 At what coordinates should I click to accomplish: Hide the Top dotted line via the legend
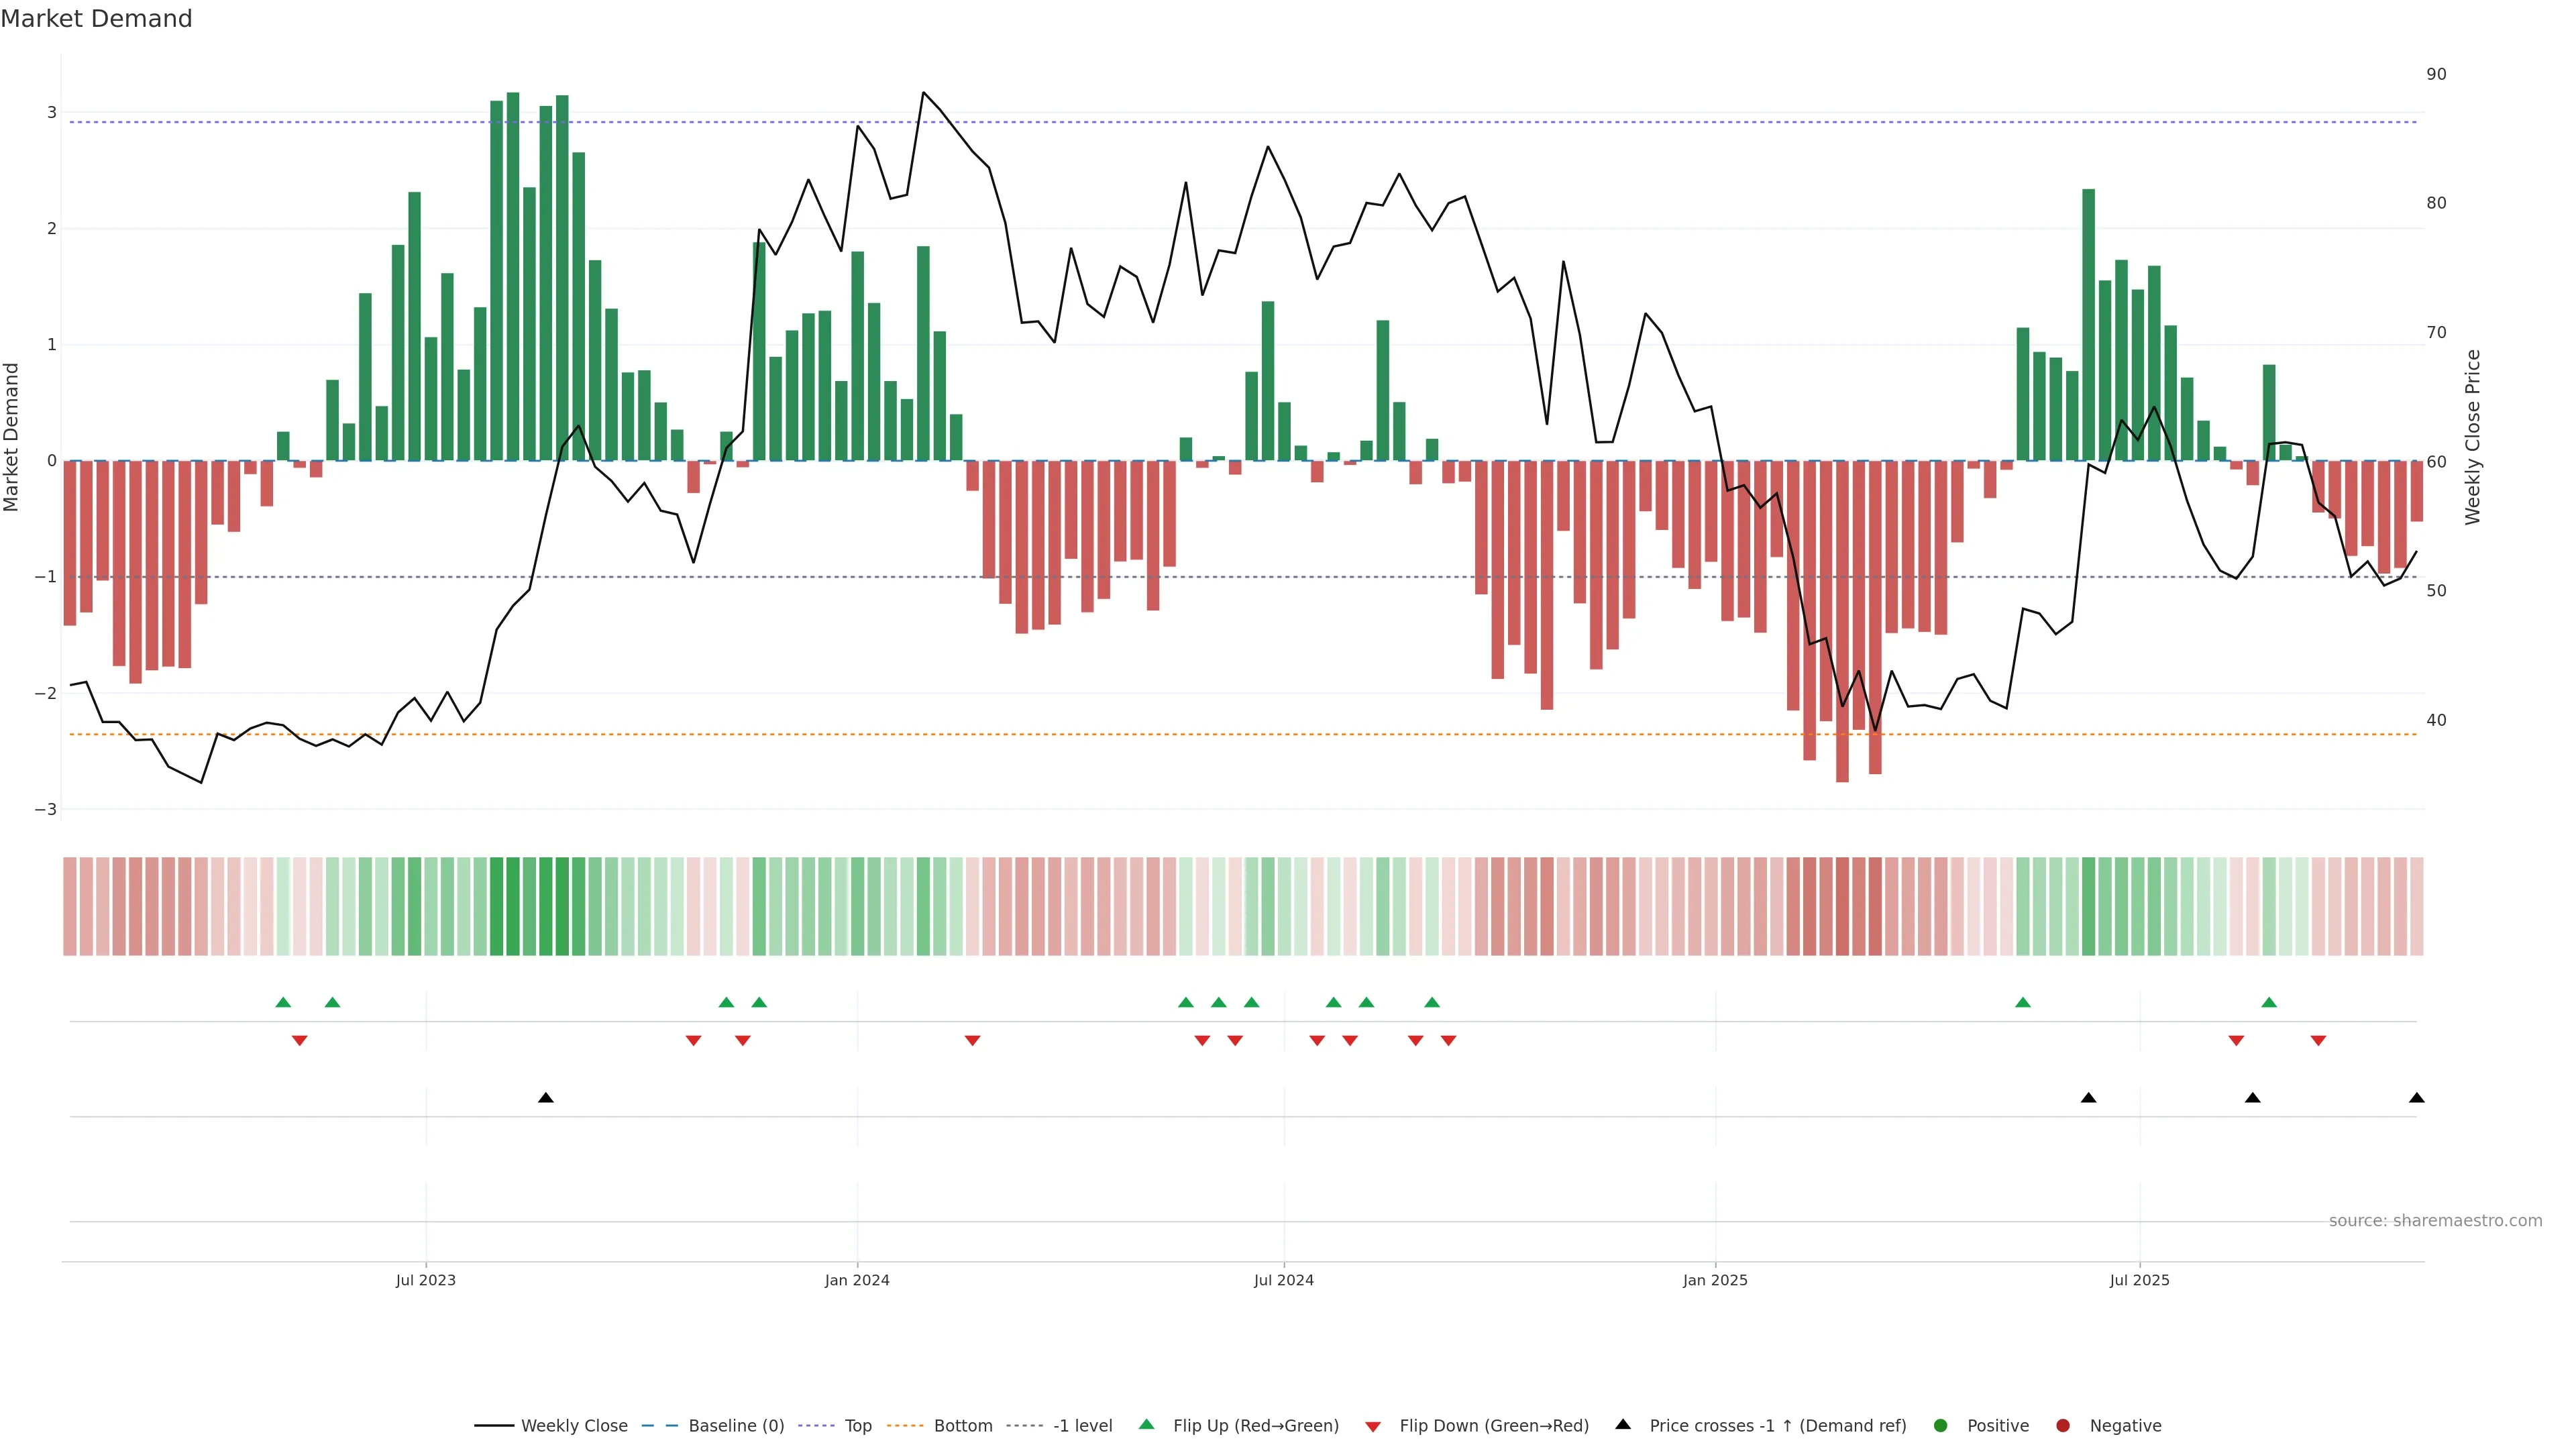pyautogui.click(x=857, y=1425)
